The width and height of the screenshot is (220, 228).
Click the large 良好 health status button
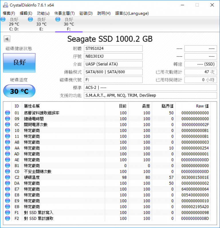[x=19, y=63]
